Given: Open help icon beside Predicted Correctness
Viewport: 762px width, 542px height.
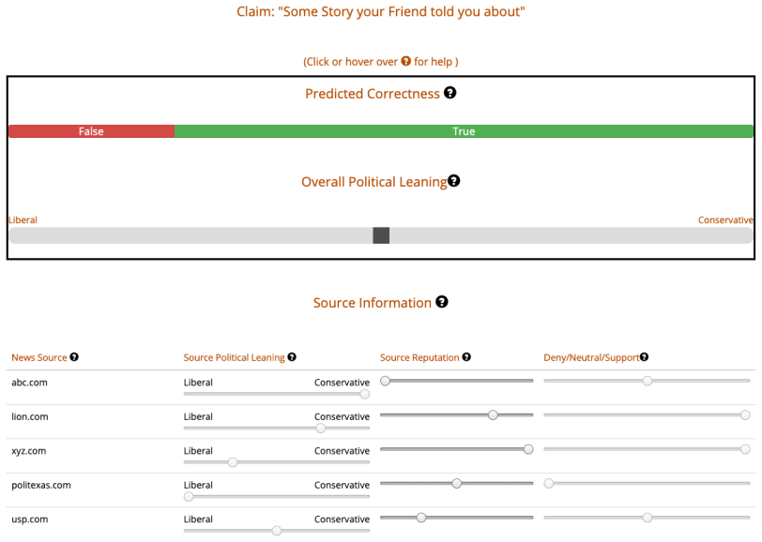Looking at the screenshot, I should tap(450, 93).
